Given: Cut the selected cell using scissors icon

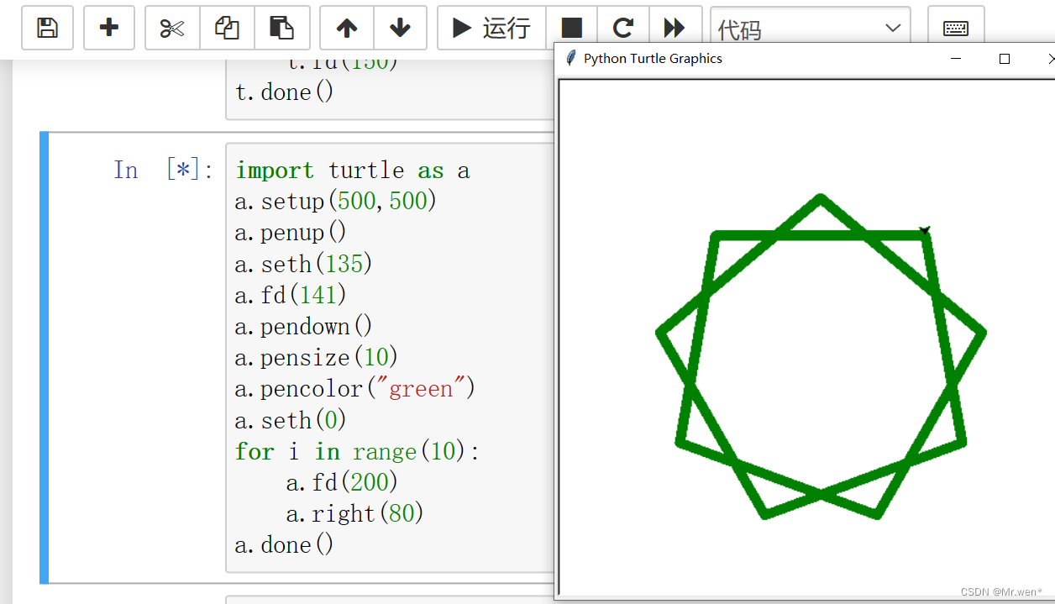Looking at the screenshot, I should coord(171,28).
